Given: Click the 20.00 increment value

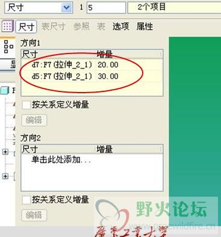Looking at the screenshot, I should (108, 65).
